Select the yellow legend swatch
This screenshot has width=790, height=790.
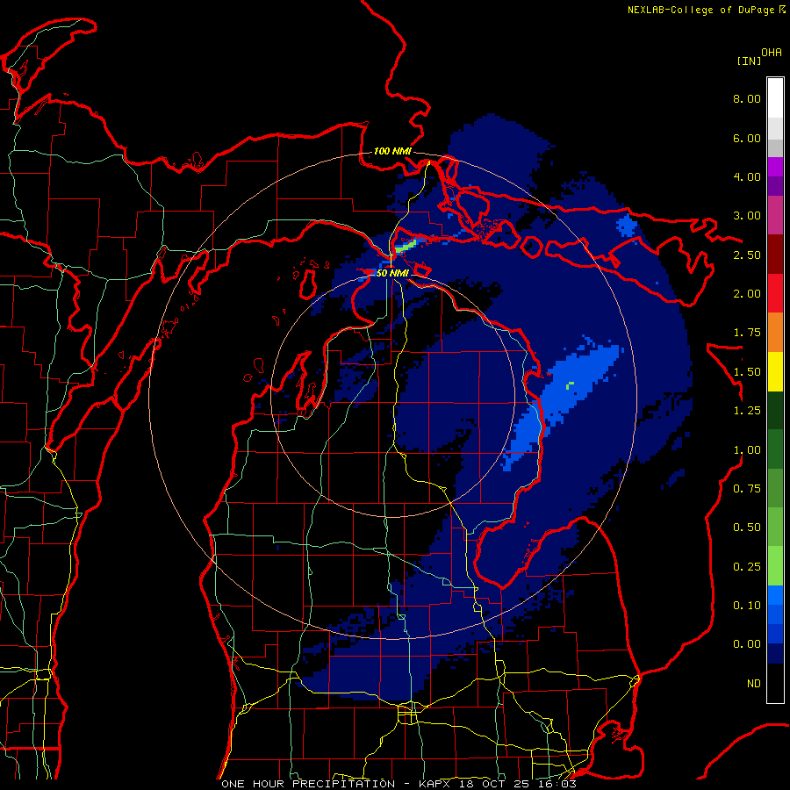775,371
